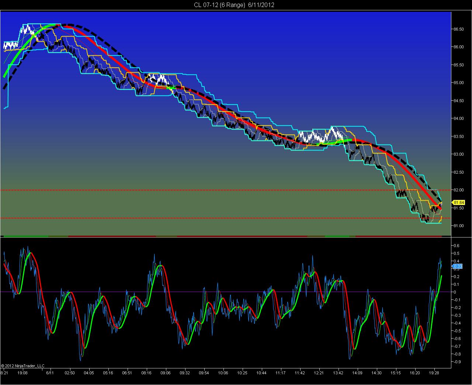Image resolution: width=472 pixels, height=385 pixels.
Task: Select the yellow 81.64 current price marker
Action: pos(459,202)
